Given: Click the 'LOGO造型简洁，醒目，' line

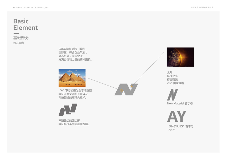Looking at the screenshot, I should pyautogui.click(x=72, y=49).
